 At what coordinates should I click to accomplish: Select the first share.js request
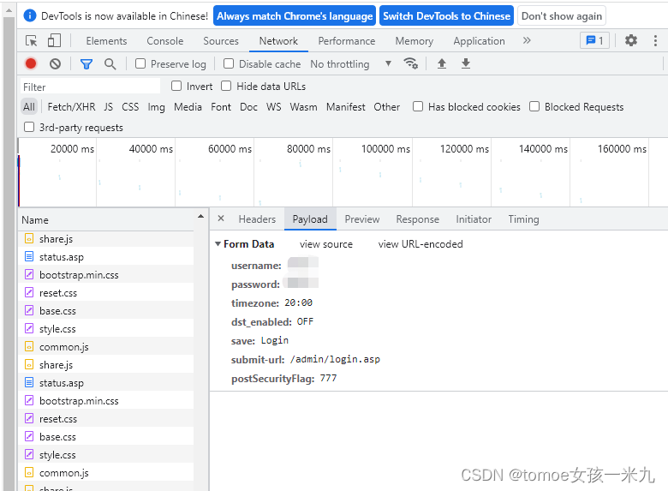106,239
